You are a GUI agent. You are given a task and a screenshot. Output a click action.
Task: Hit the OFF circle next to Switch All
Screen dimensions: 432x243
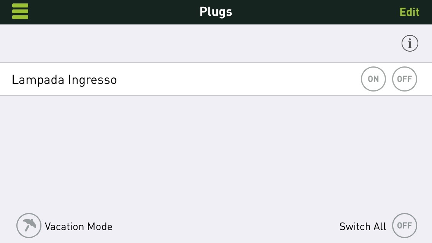tap(404, 226)
